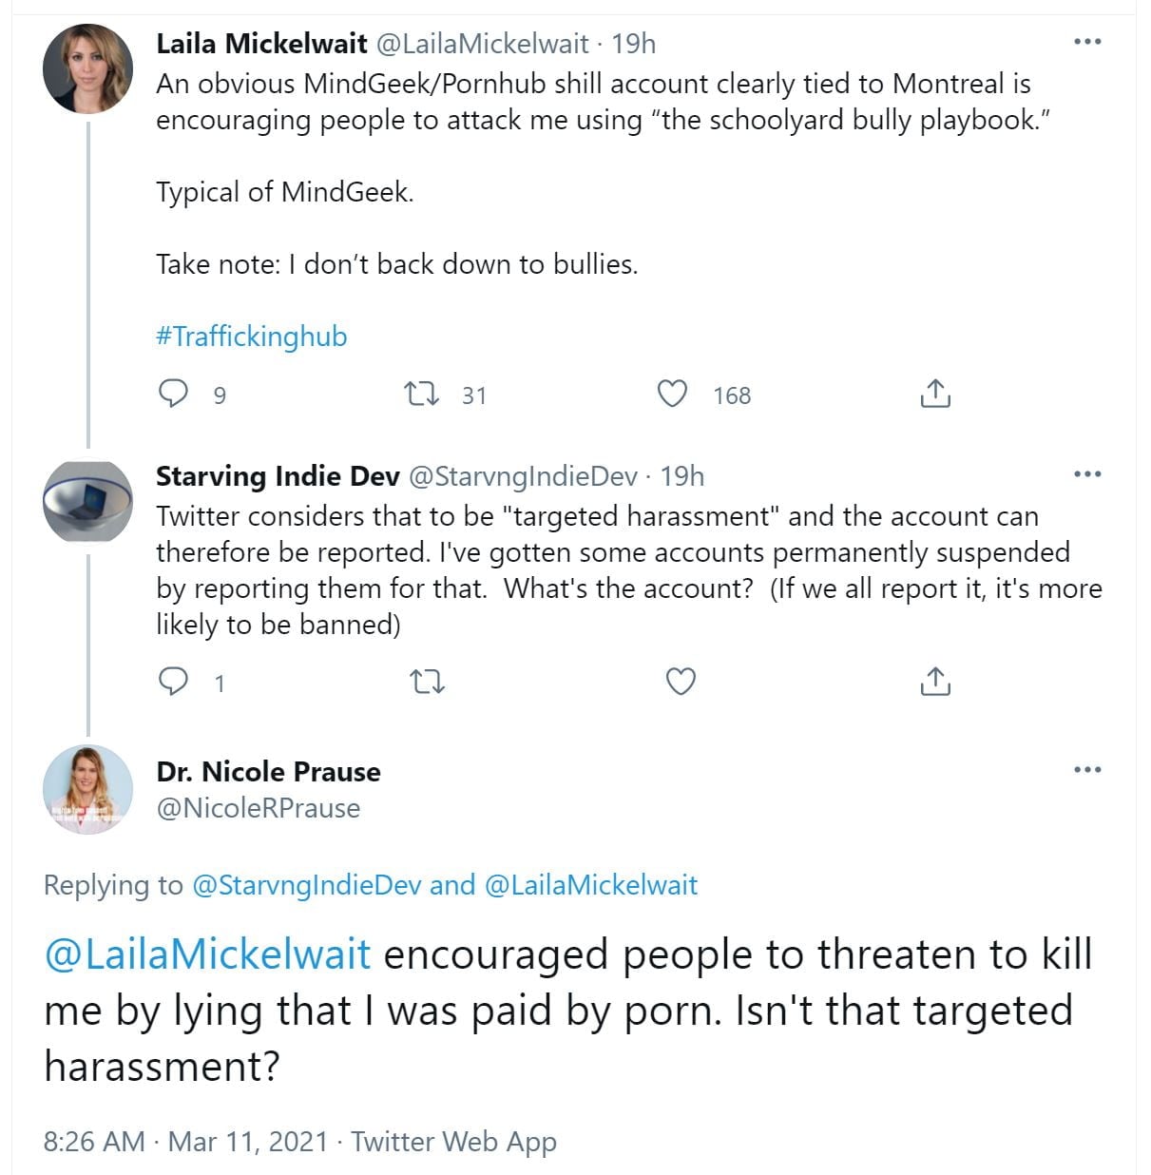Retweet Starving Indie Dev's tweet
The image size is (1151, 1175).
click(x=427, y=682)
